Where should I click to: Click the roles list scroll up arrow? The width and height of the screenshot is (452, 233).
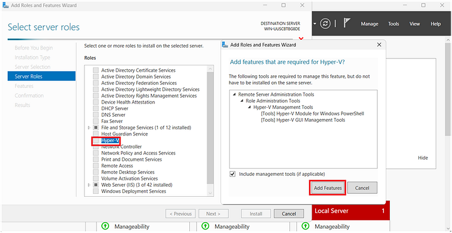pos(210,69)
